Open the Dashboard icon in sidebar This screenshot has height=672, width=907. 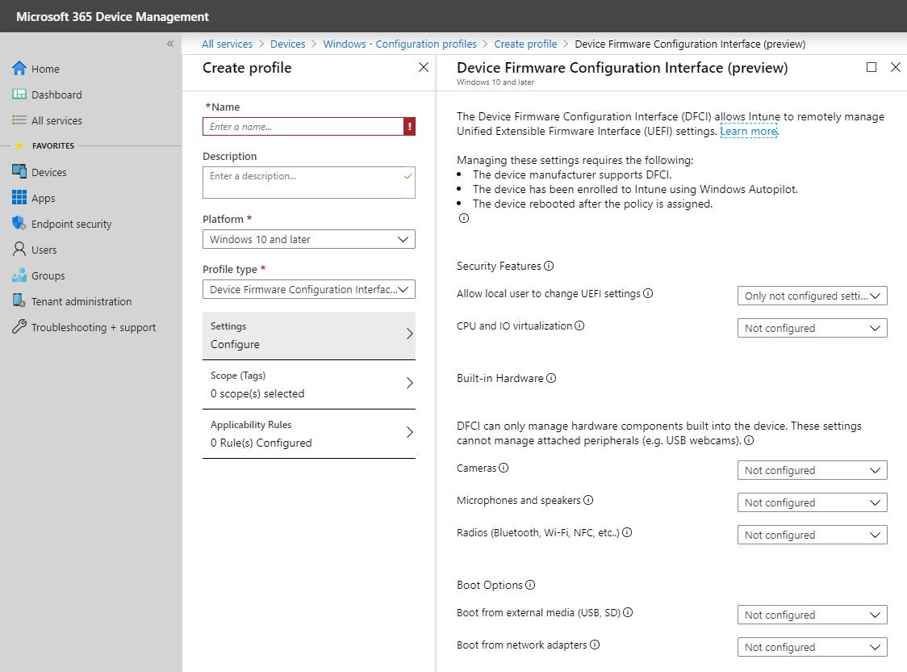(x=19, y=94)
